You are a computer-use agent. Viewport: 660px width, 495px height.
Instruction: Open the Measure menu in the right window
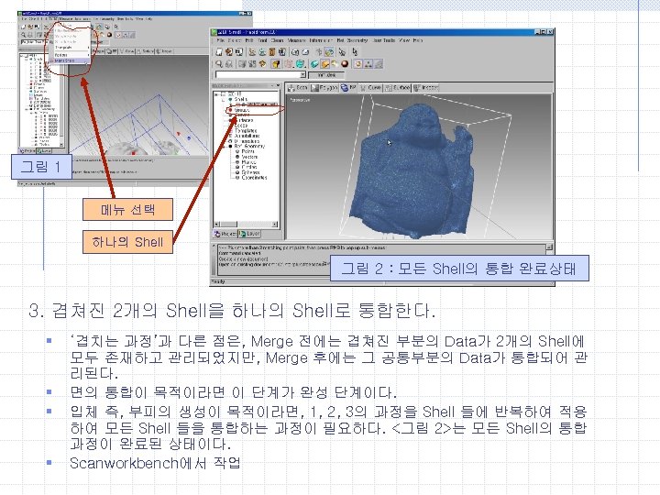(296, 40)
